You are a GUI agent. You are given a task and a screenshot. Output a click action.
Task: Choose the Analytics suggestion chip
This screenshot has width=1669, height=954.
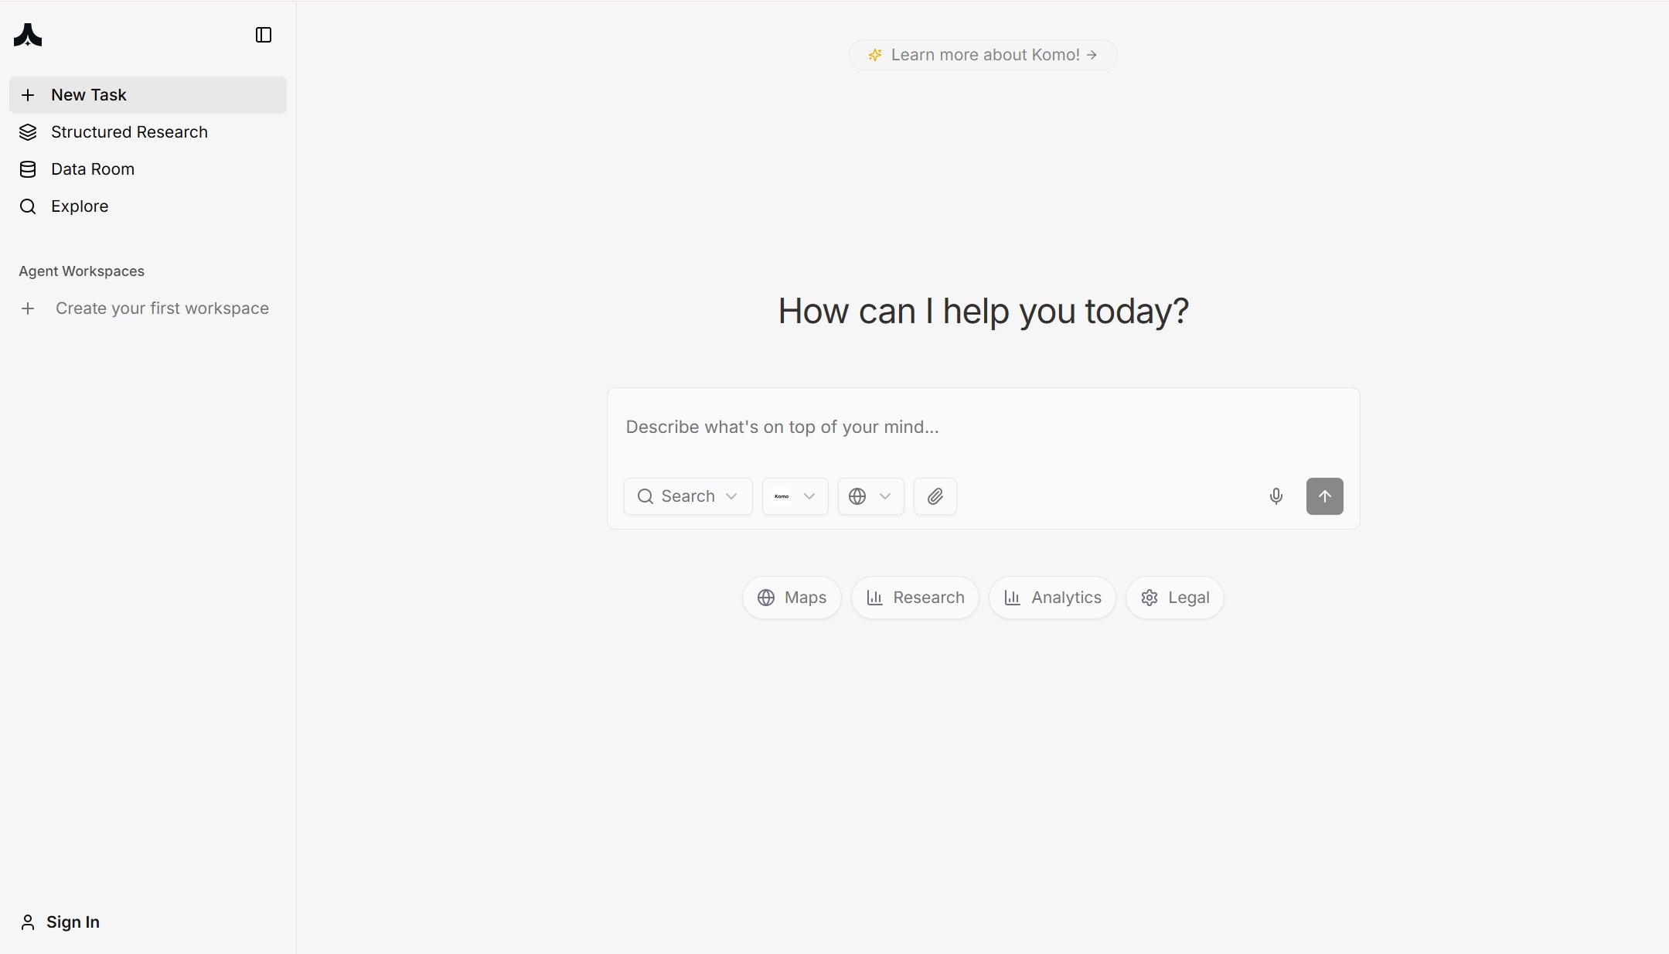point(1051,598)
